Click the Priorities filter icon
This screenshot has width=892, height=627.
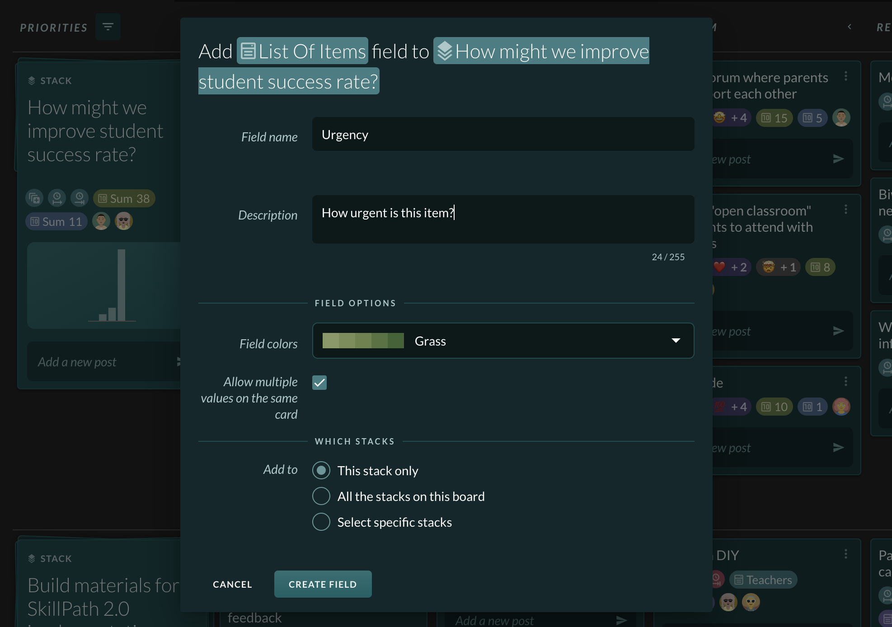point(108,27)
